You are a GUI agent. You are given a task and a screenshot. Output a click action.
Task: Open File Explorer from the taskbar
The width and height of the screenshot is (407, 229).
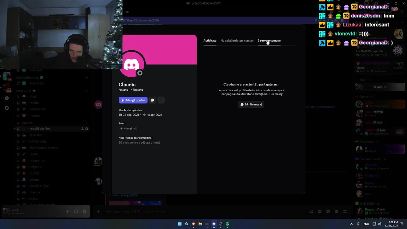tap(200, 224)
